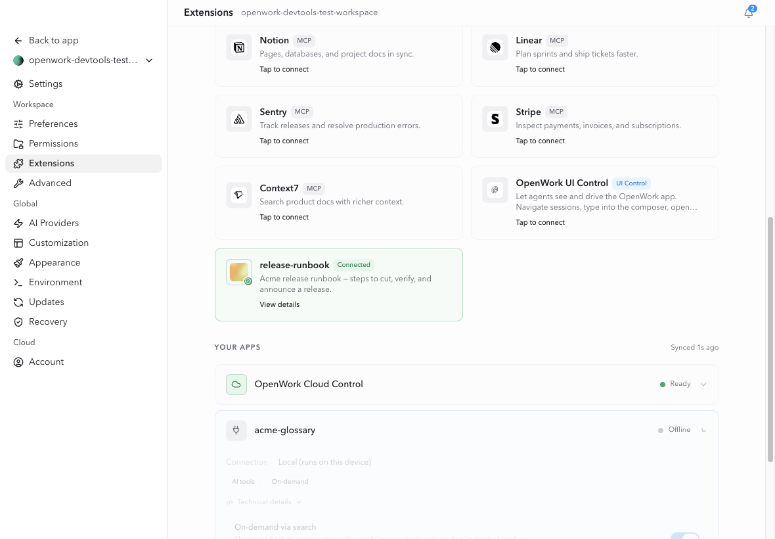
Task: Click the Notion logo icon
Action: coord(239,47)
